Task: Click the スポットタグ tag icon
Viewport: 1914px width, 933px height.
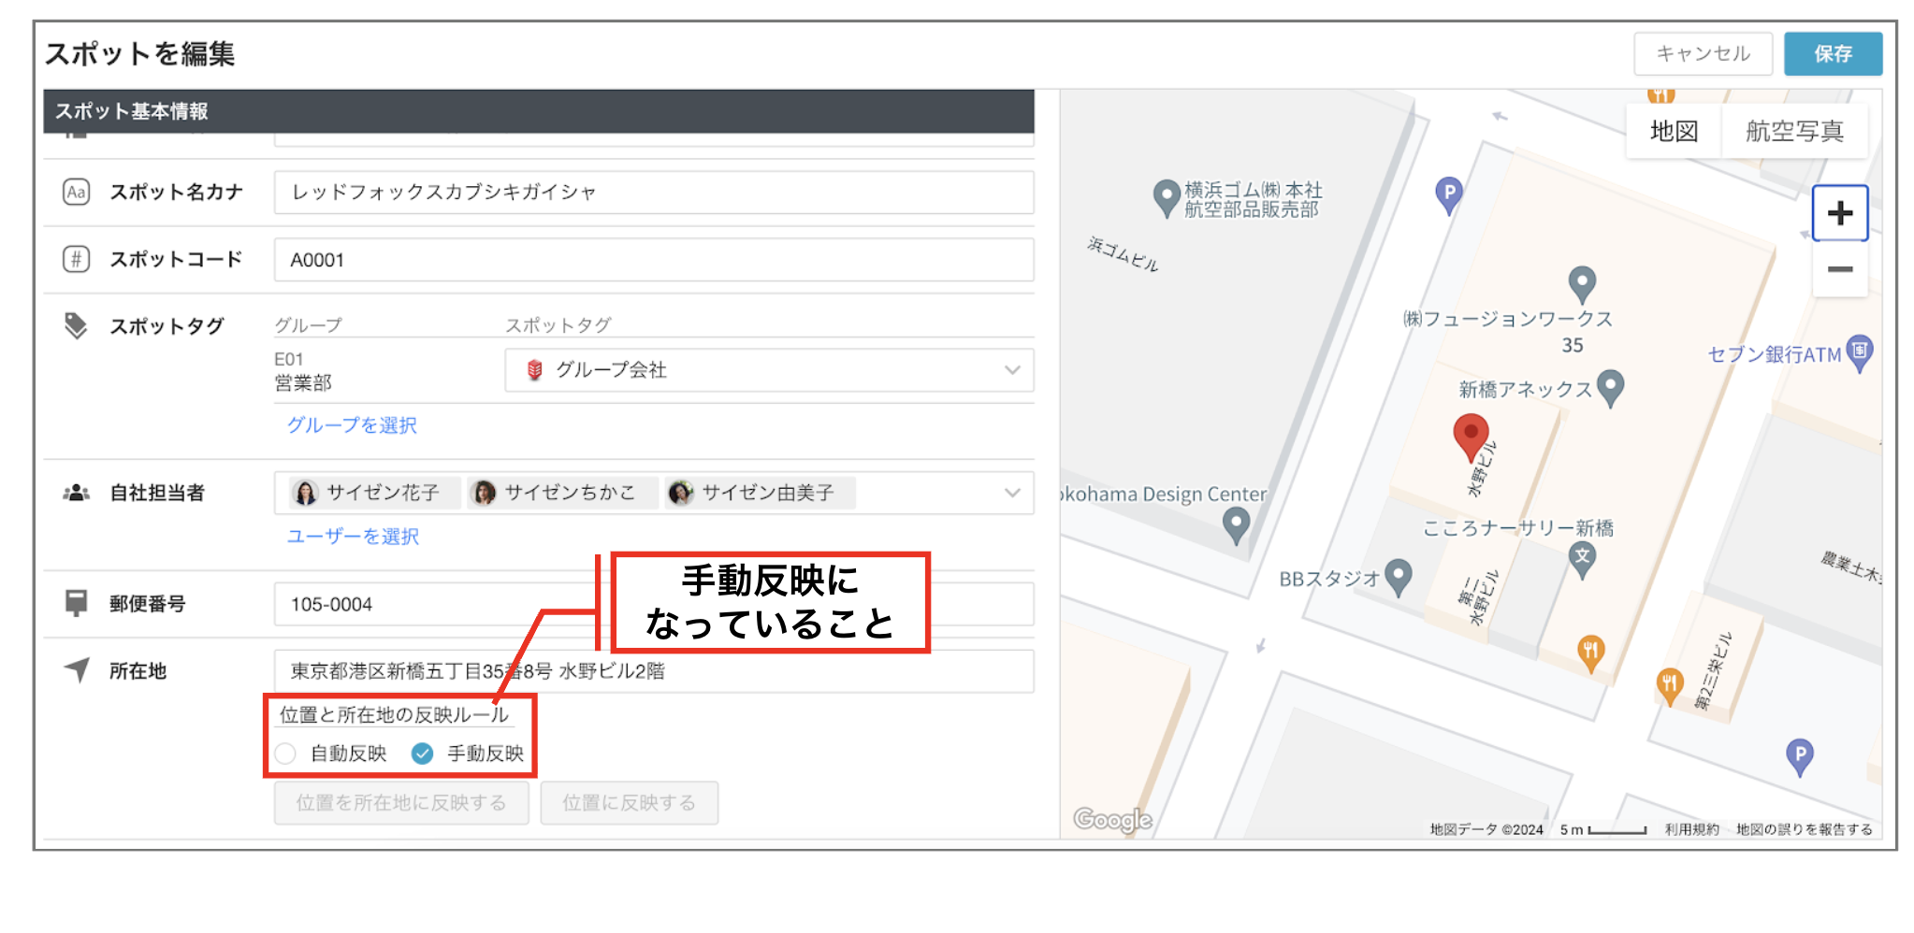Action: point(76,325)
